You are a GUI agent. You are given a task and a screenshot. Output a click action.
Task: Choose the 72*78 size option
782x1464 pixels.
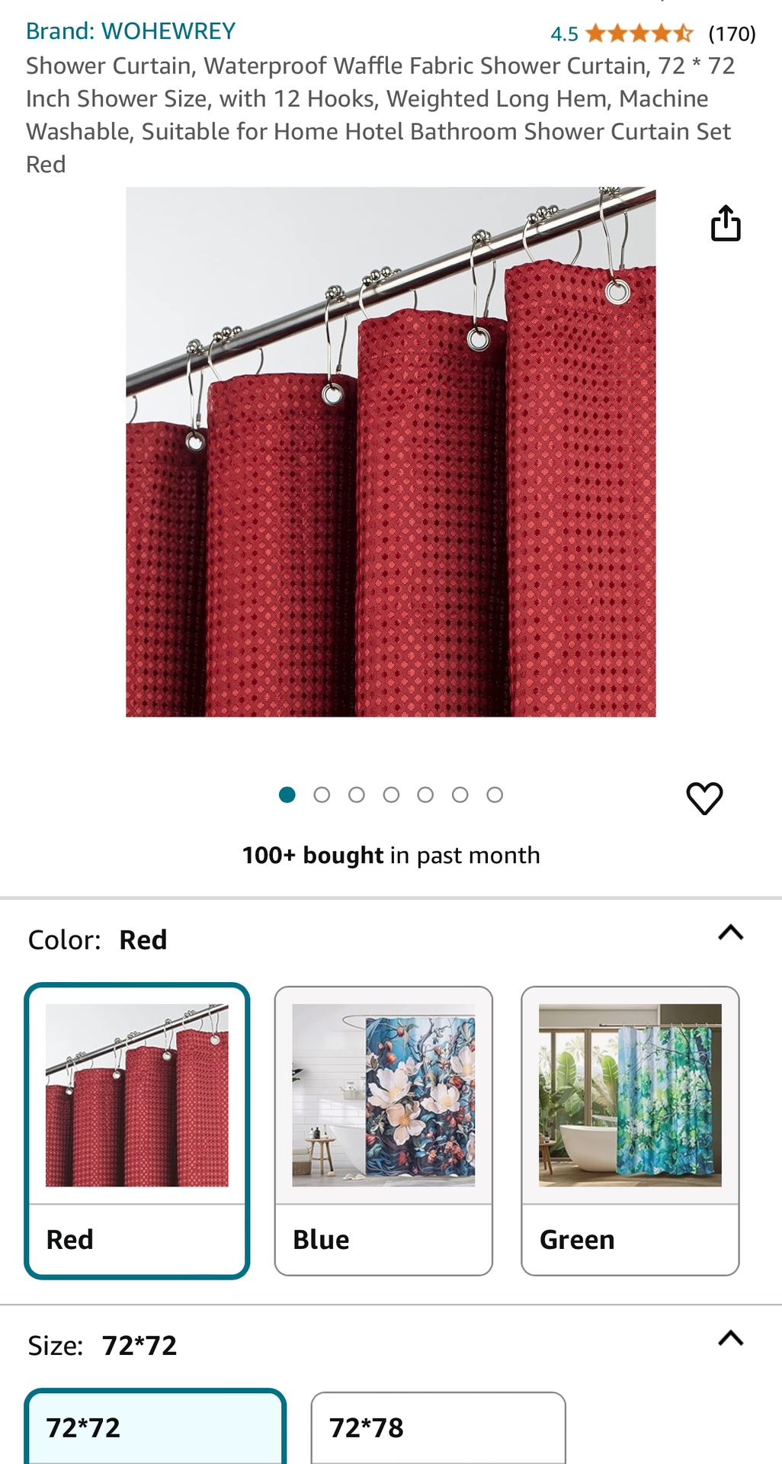438,1428
